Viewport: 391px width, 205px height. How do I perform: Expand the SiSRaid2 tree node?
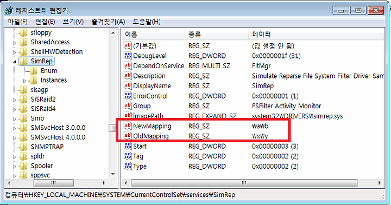(x=15, y=100)
